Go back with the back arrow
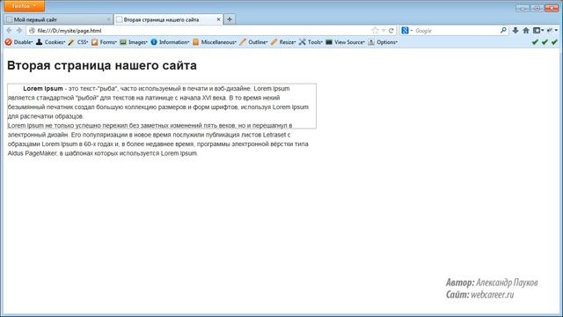The width and height of the screenshot is (563, 317). tap(10, 31)
